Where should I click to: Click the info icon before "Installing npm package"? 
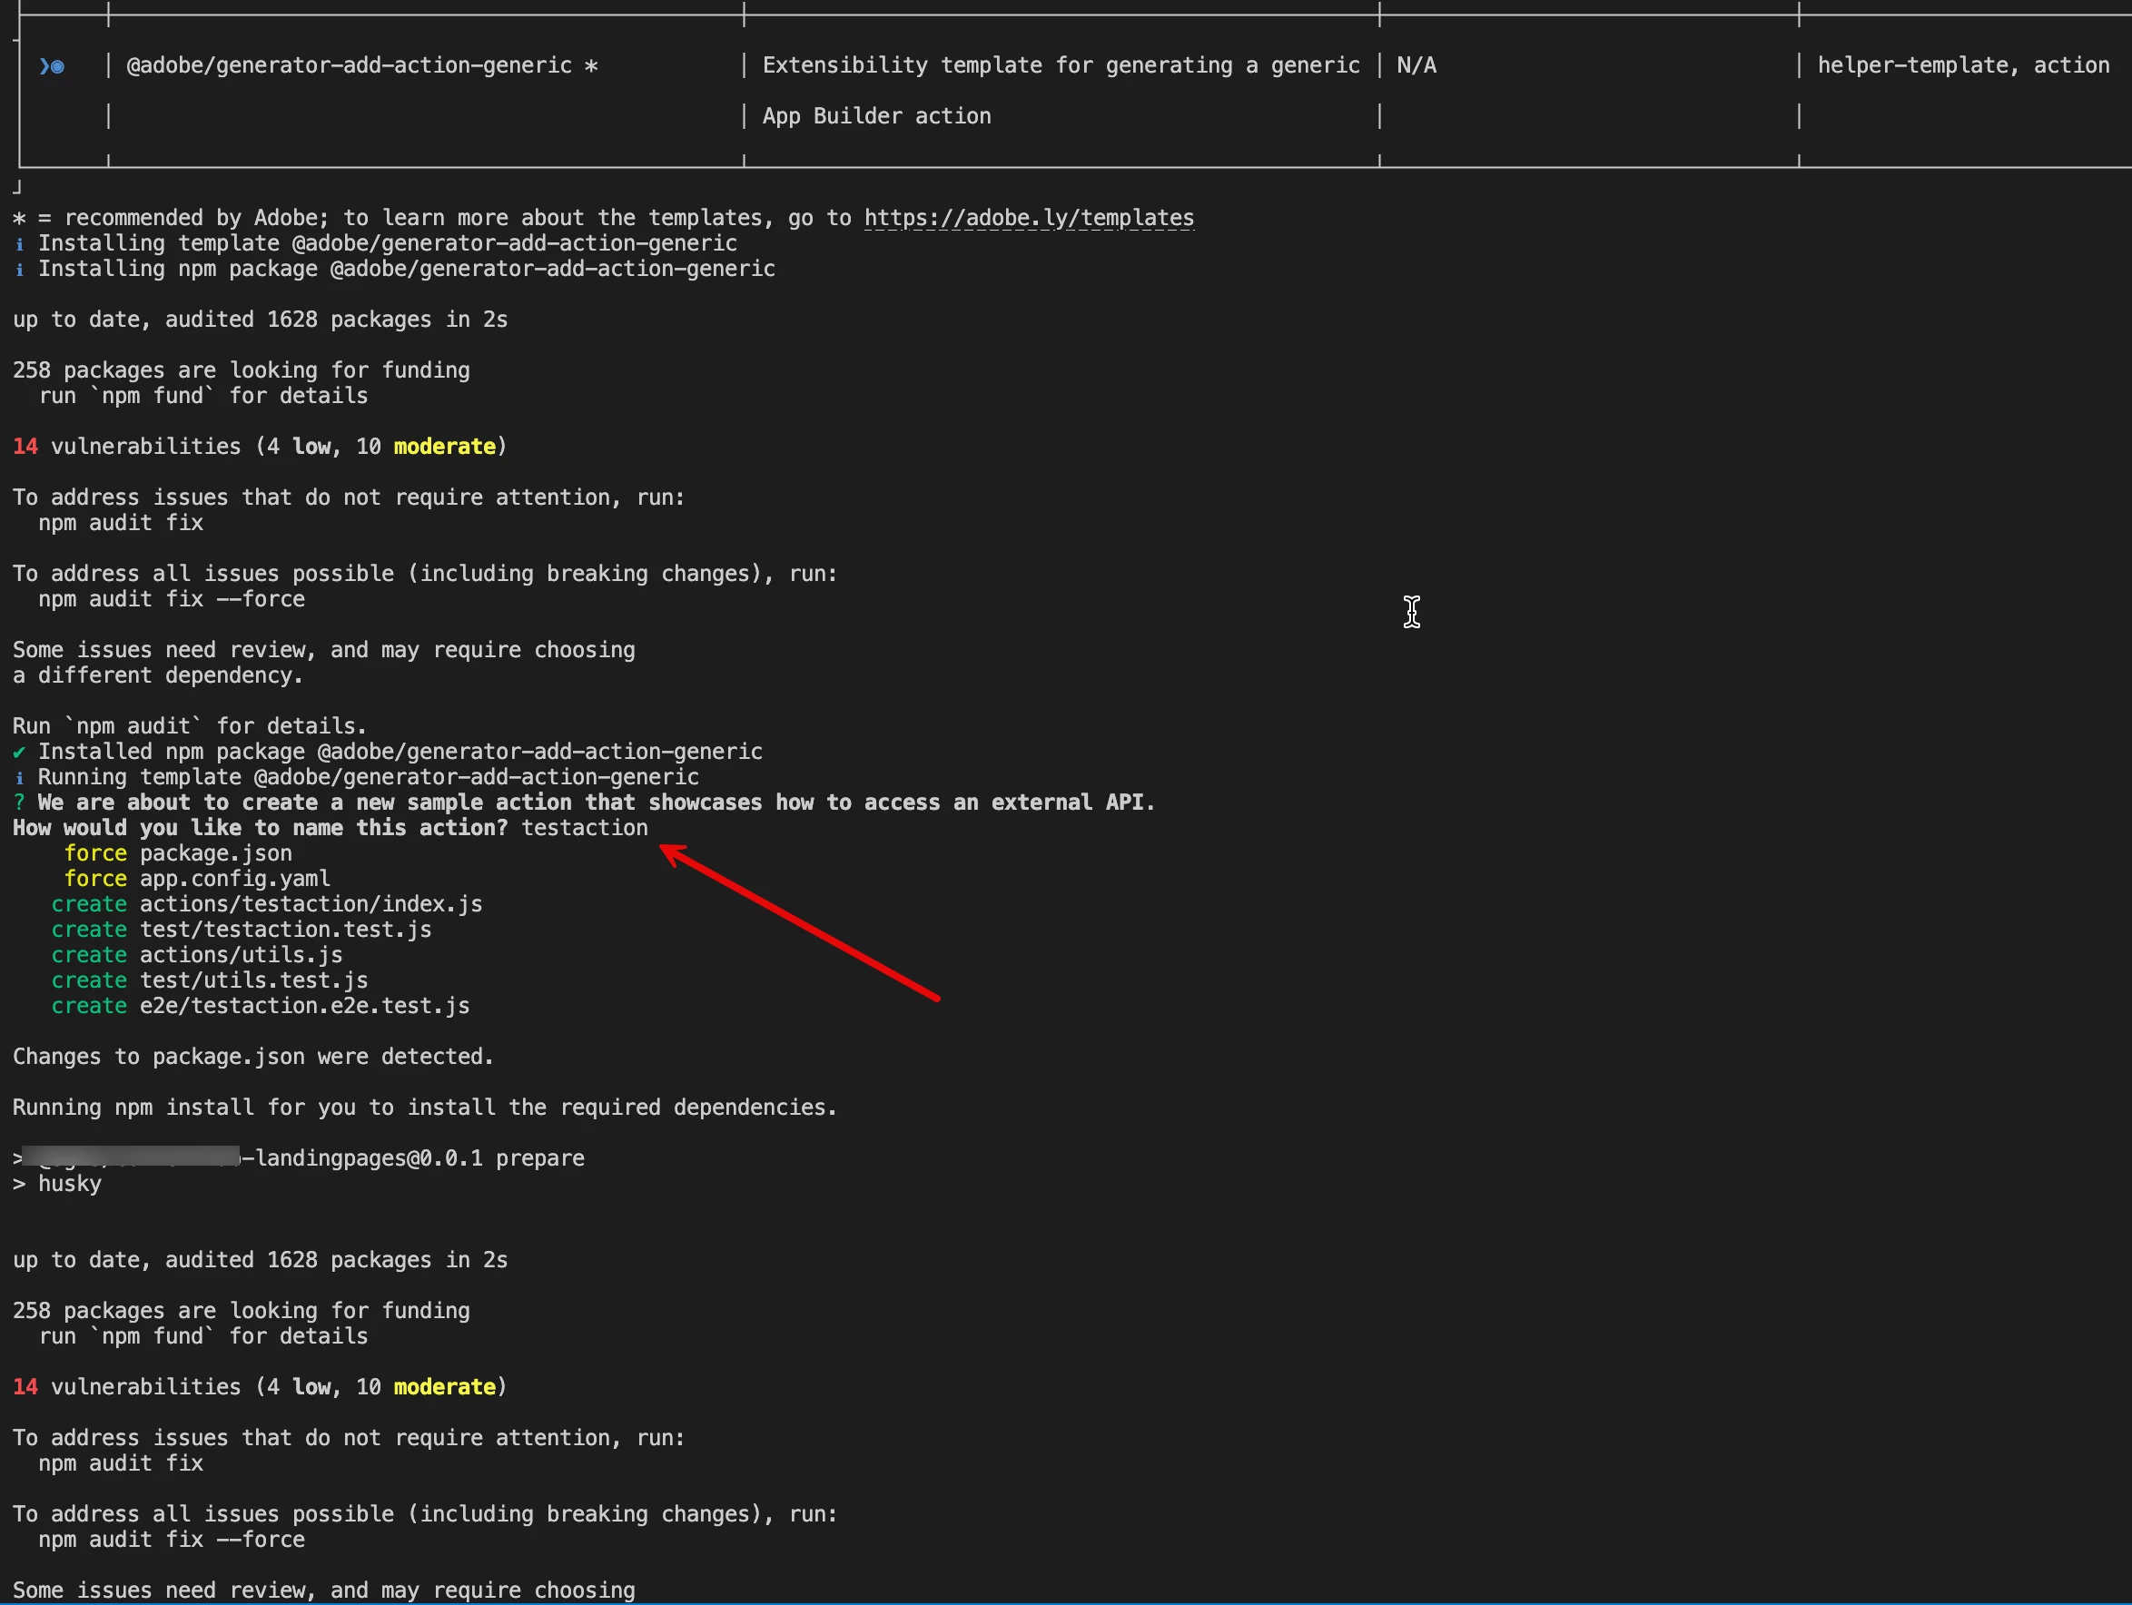pos(19,269)
